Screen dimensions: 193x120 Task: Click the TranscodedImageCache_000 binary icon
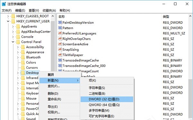(x=60, y=66)
